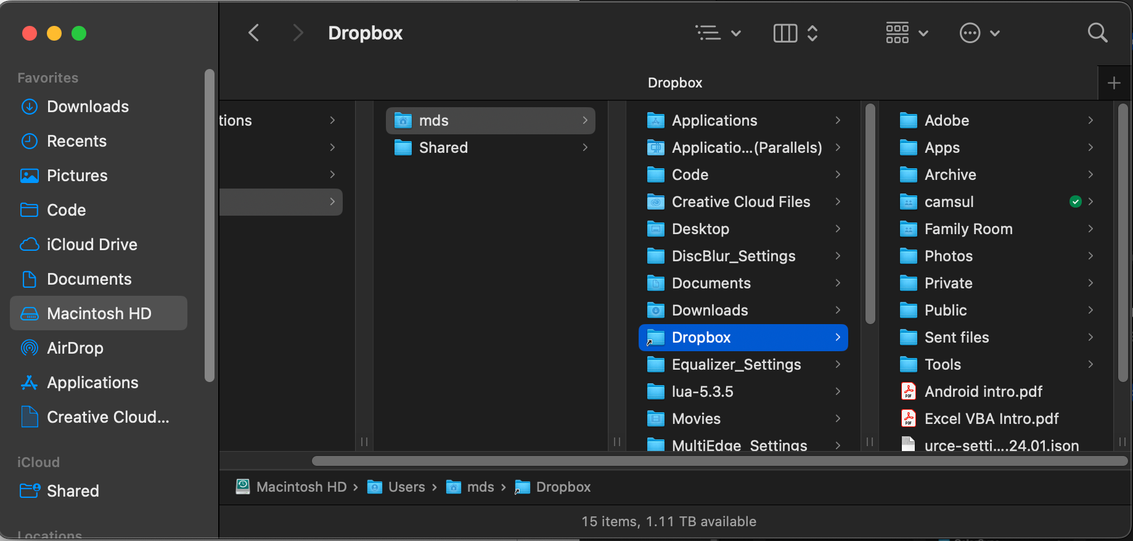The height and width of the screenshot is (541, 1133).
Task: Expand Adobe folder via its chevron
Action: pos(1090,121)
